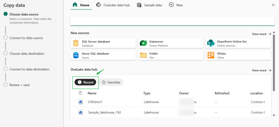Click the file icon column header

pyautogui.click(x=80, y=93)
